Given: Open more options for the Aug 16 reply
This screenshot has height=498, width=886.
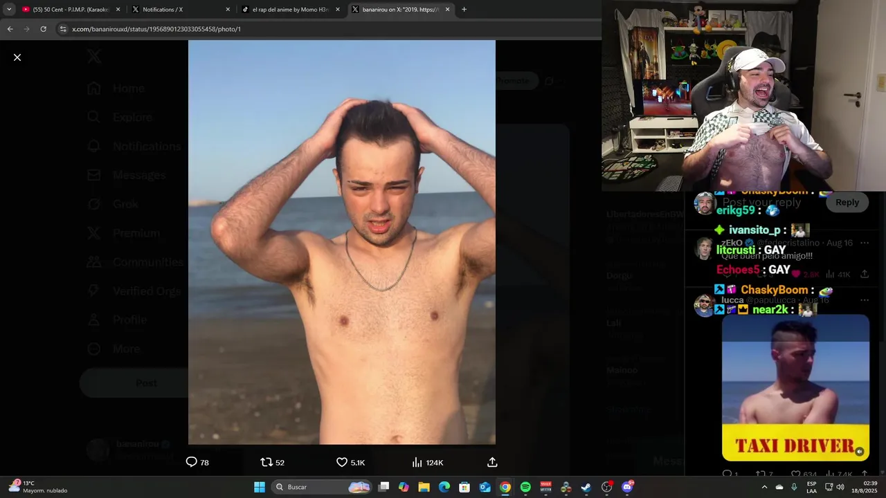Looking at the screenshot, I should pyautogui.click(x=864, y=243).
